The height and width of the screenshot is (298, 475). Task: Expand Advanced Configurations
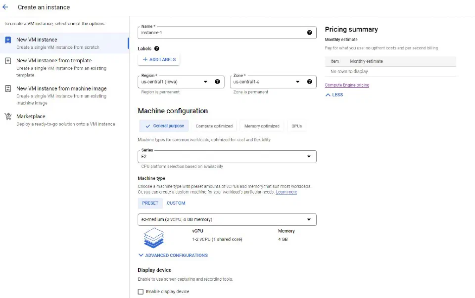[173, 255]
